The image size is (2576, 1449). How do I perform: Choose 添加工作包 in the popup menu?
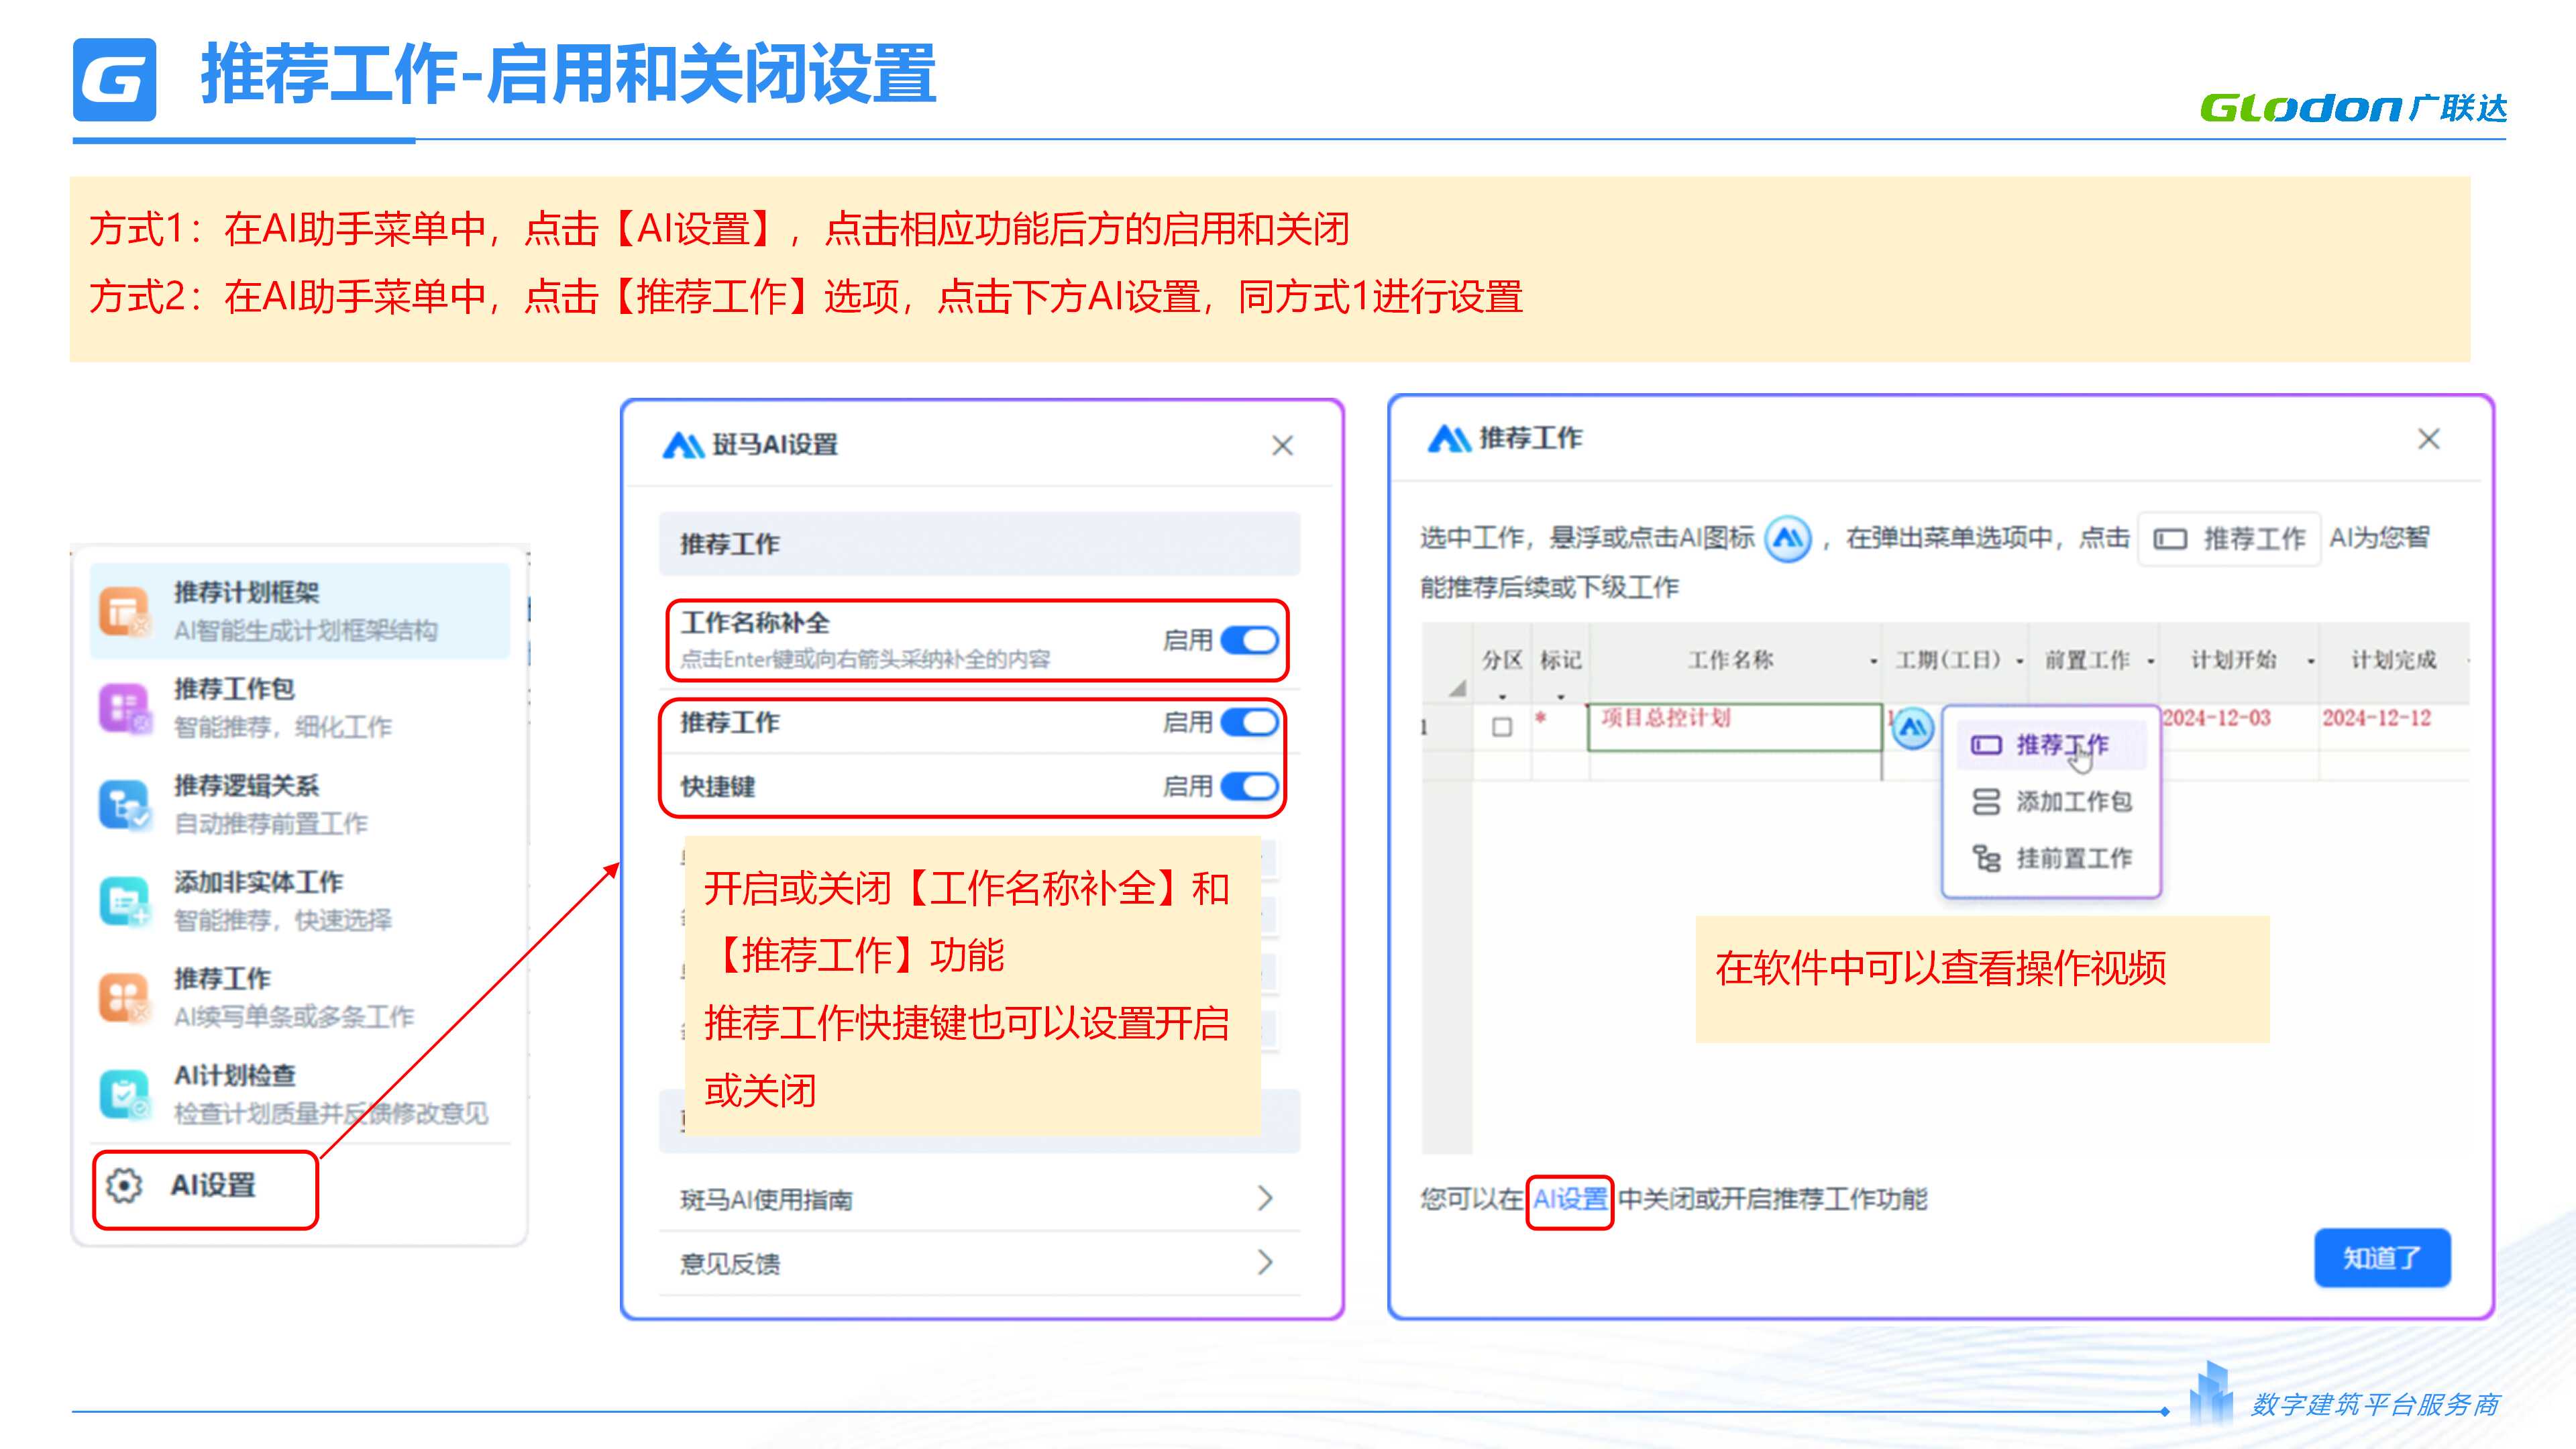(2051, 802)
